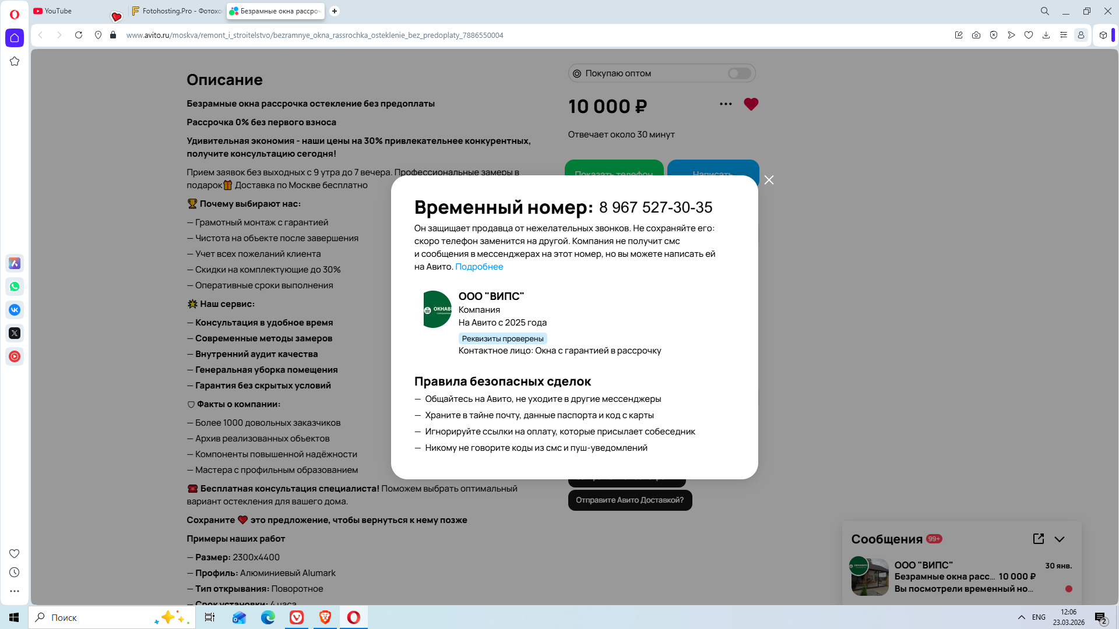Image resolution: width=1119 pixels, height=629 pixels.
Task: Click Отправите Авито Доставкой button
Action: 629,500
